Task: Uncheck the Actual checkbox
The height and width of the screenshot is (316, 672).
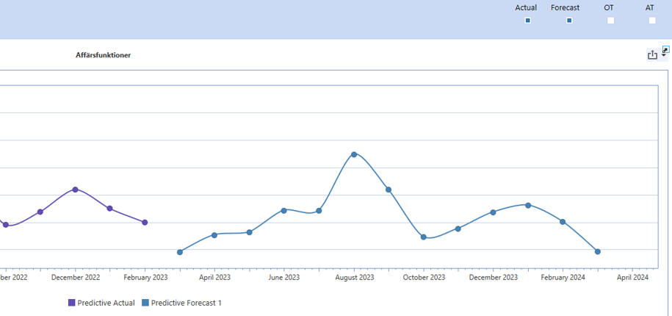Action: click(527, 21)
